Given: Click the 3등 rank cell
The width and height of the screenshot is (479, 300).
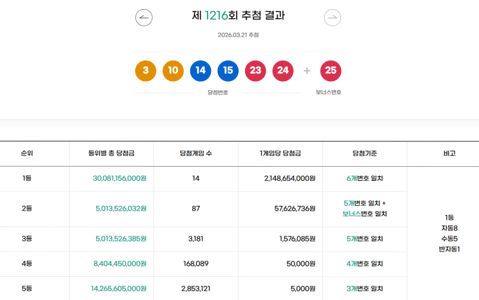Looking at the screenshot, I should 27,239.
